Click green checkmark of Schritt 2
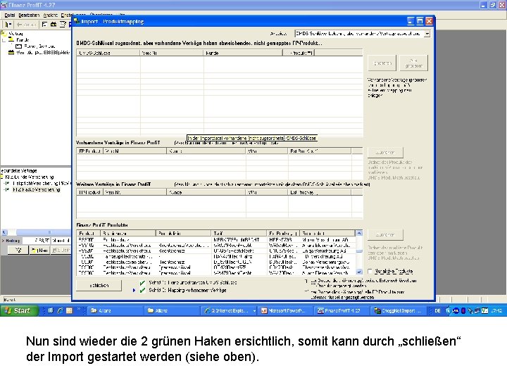Image resolution: width=507 pixels, height=380 pixels. click(142, 290)
